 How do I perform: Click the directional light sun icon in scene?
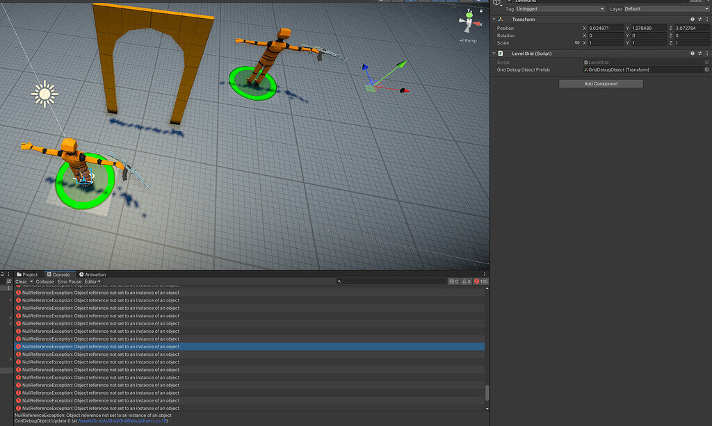[44, 93]
